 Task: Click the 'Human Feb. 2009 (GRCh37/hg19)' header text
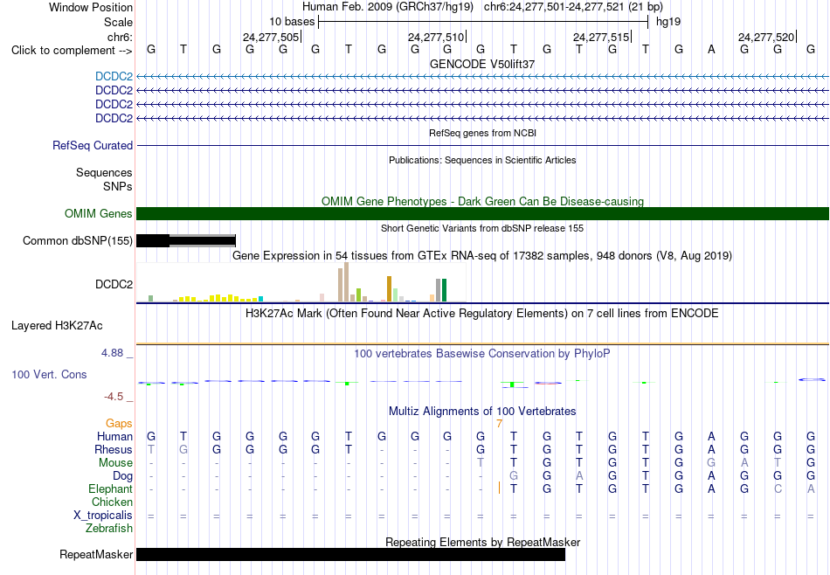click(387, 7)
